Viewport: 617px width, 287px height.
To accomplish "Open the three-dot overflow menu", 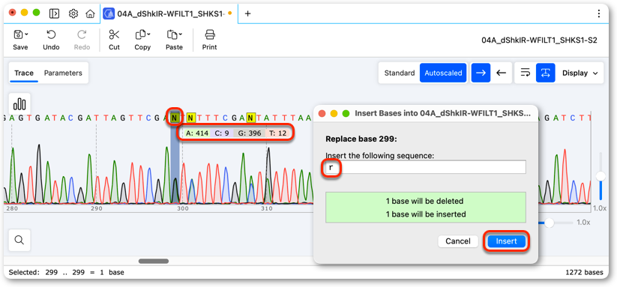I will click(x=598, y=13).
